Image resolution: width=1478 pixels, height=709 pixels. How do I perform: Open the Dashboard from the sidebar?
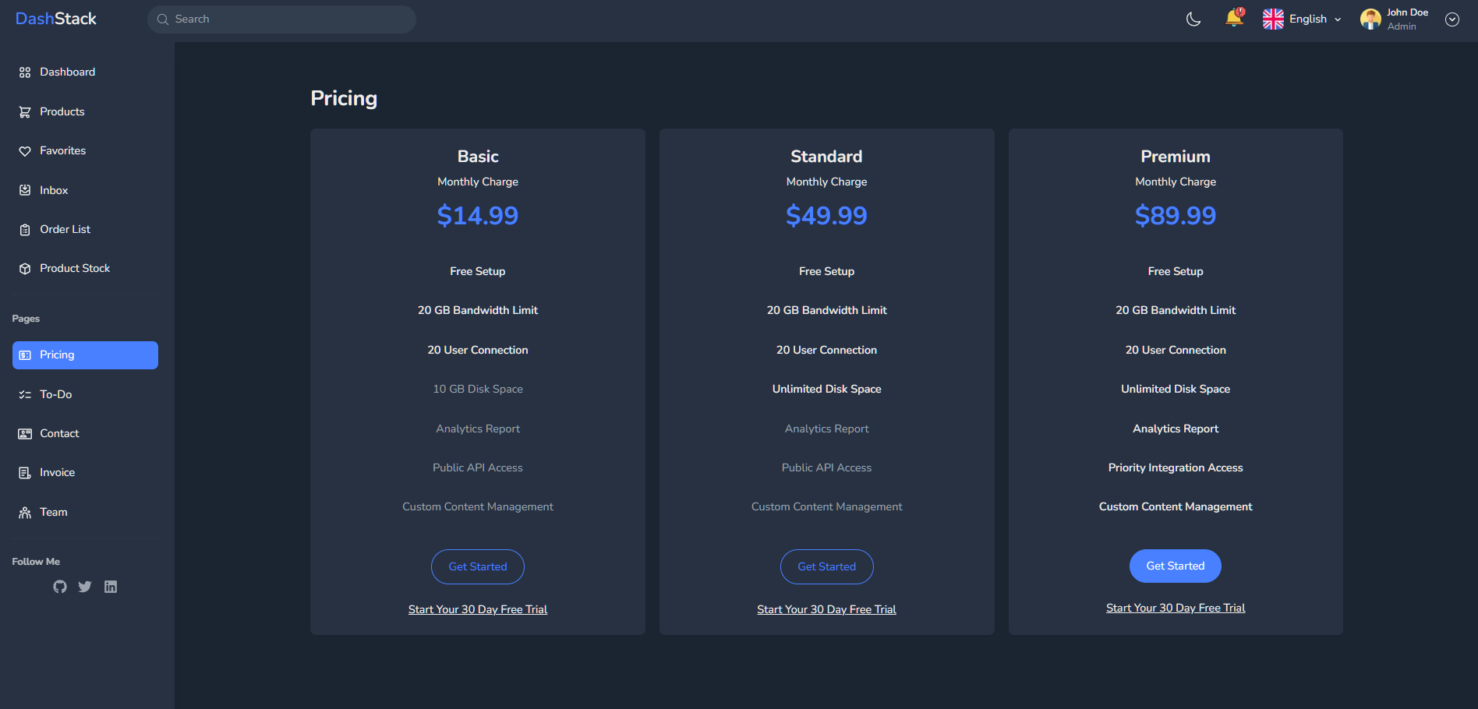(67, 72)
